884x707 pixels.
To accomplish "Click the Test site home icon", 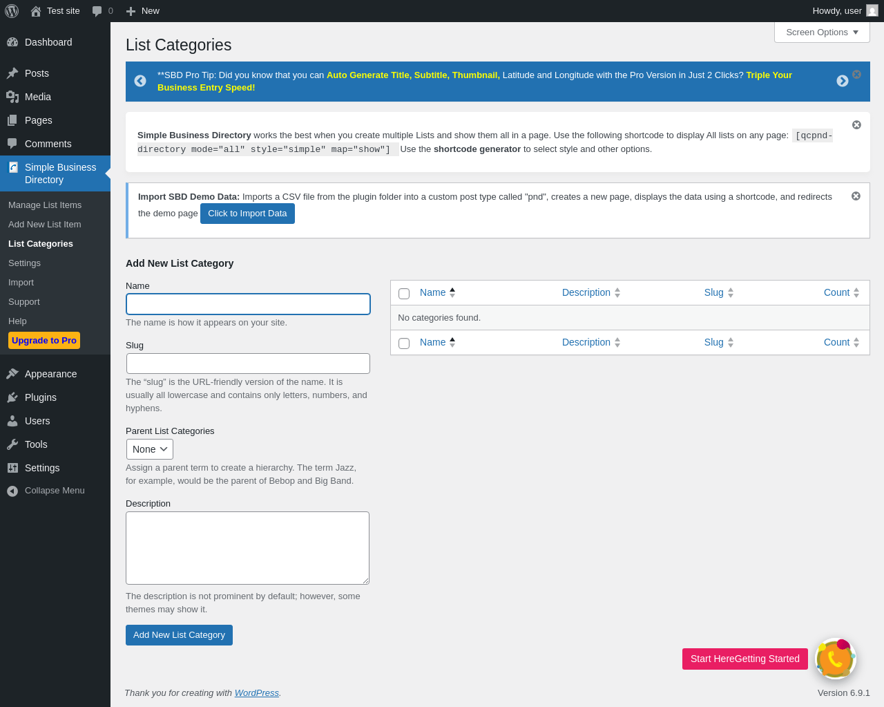I will click(x=36, y=11).
